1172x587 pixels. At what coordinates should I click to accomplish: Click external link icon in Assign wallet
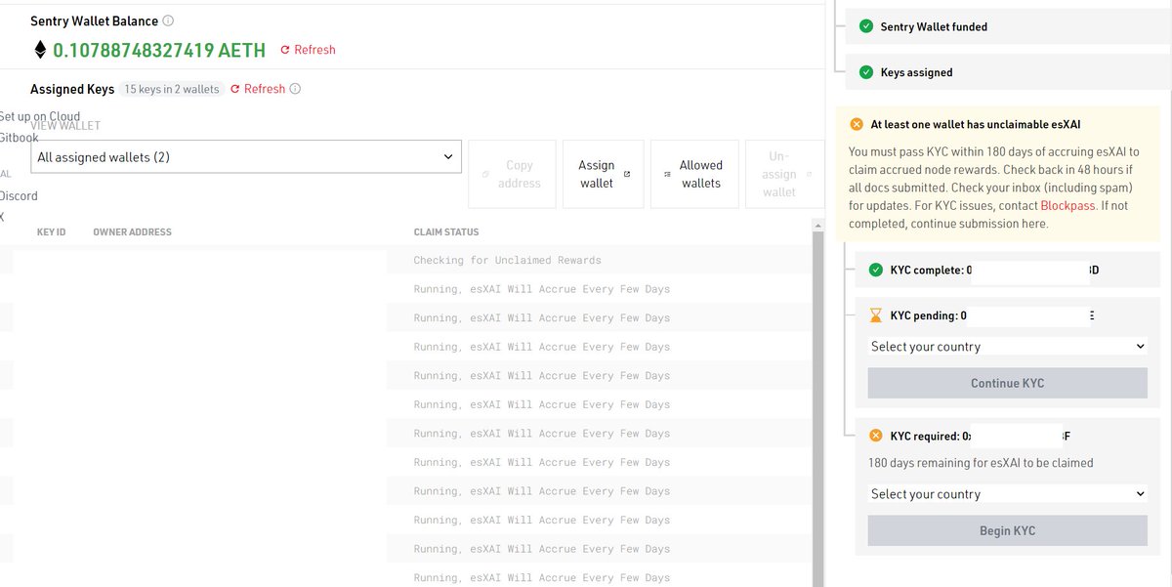click(x=627, y=174)
